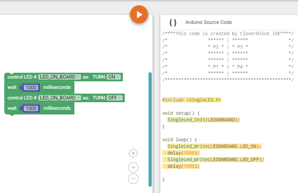Click the 1000 value in the first wait block
The height and width of the screenshot is (193, 298).
tap(31, 88)
